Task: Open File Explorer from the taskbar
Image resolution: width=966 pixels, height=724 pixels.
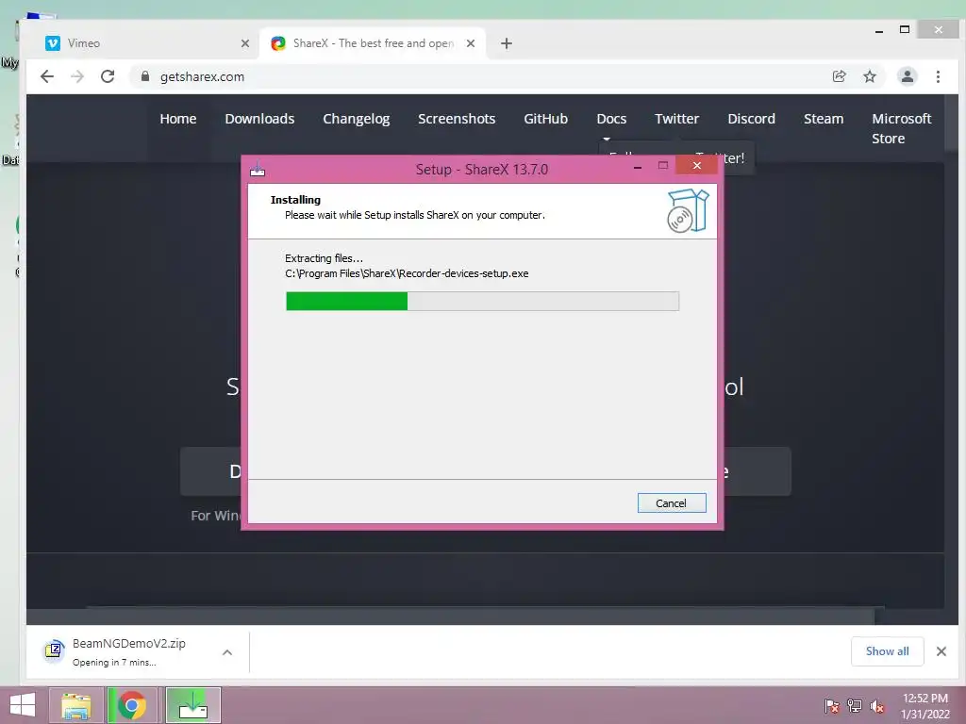Action: (x=75, y=705)
